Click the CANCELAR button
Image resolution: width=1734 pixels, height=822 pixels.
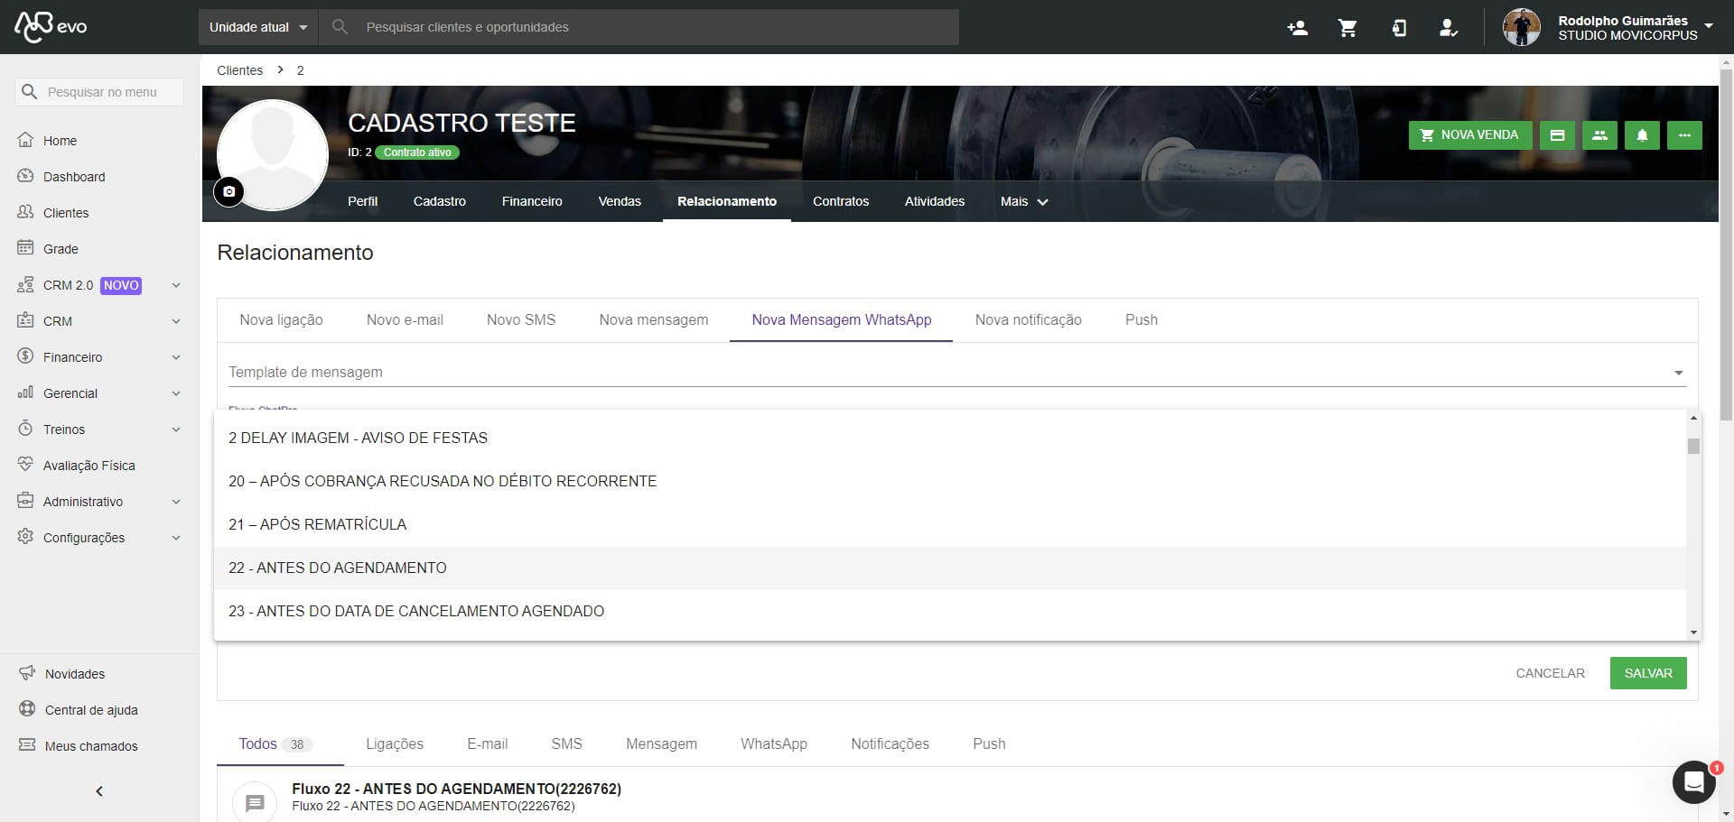(x=1550, y=673)
